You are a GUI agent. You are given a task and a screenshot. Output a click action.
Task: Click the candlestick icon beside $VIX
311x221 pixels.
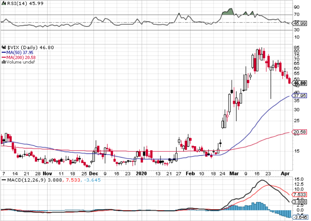[x=4, y=48]
